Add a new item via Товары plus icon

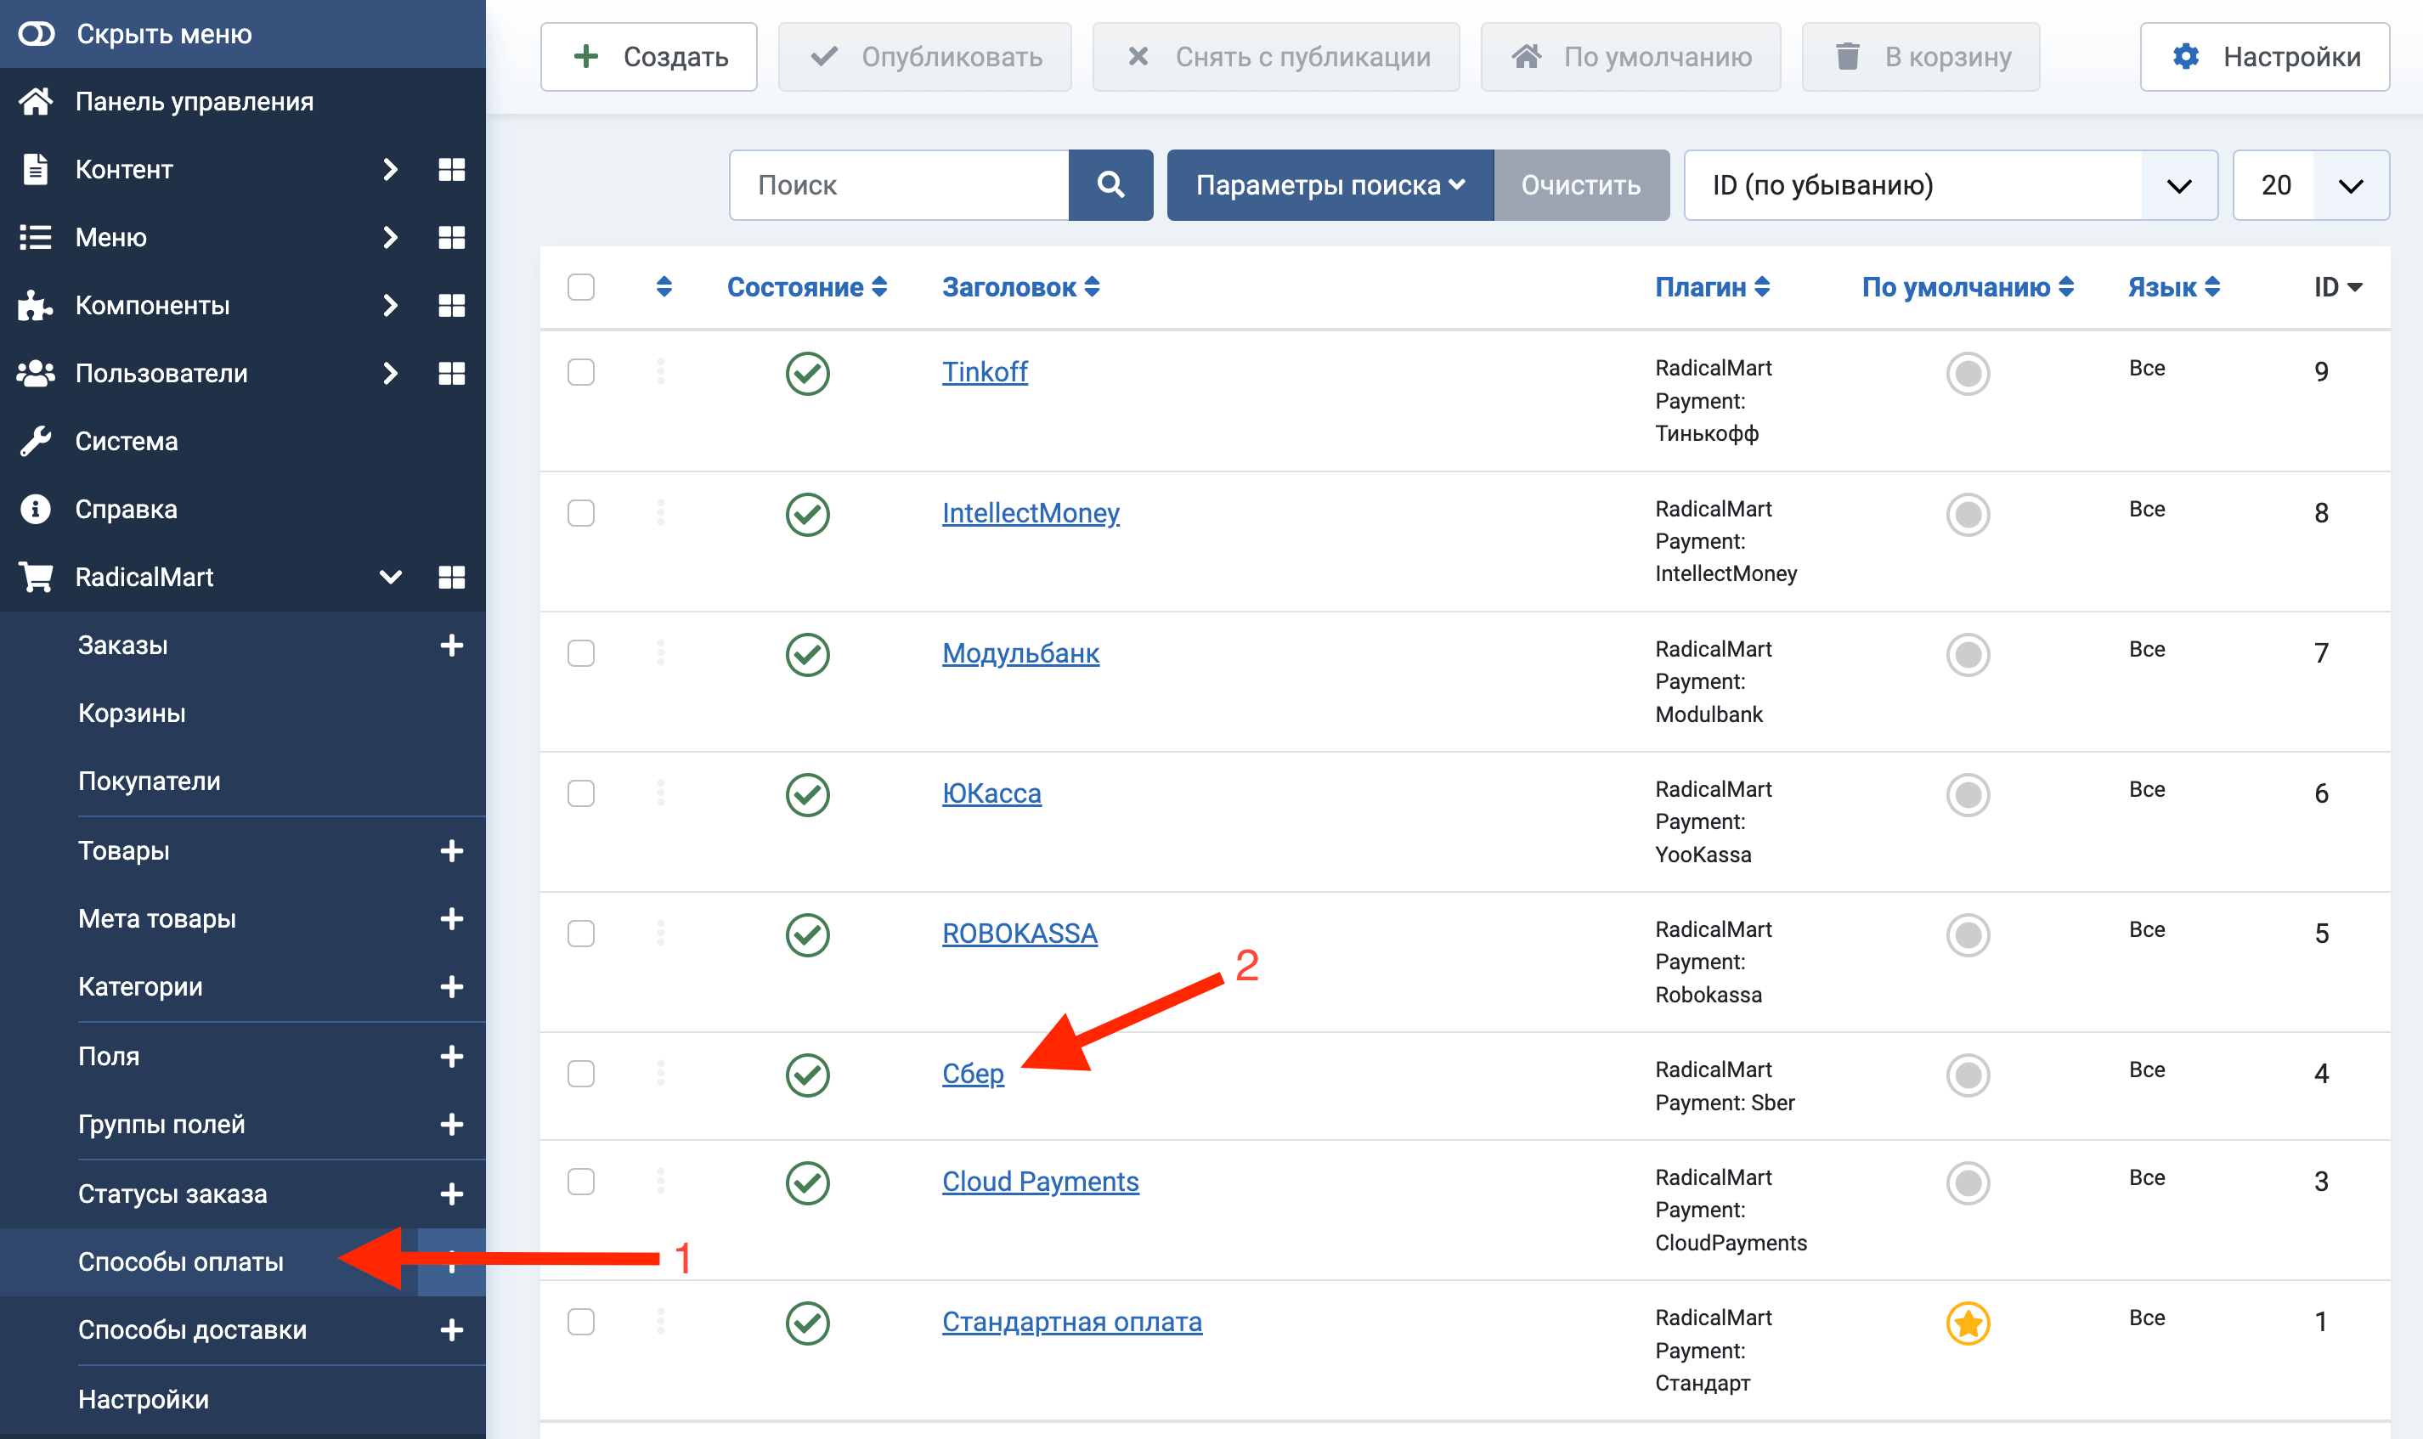click(x=451, y=850)
